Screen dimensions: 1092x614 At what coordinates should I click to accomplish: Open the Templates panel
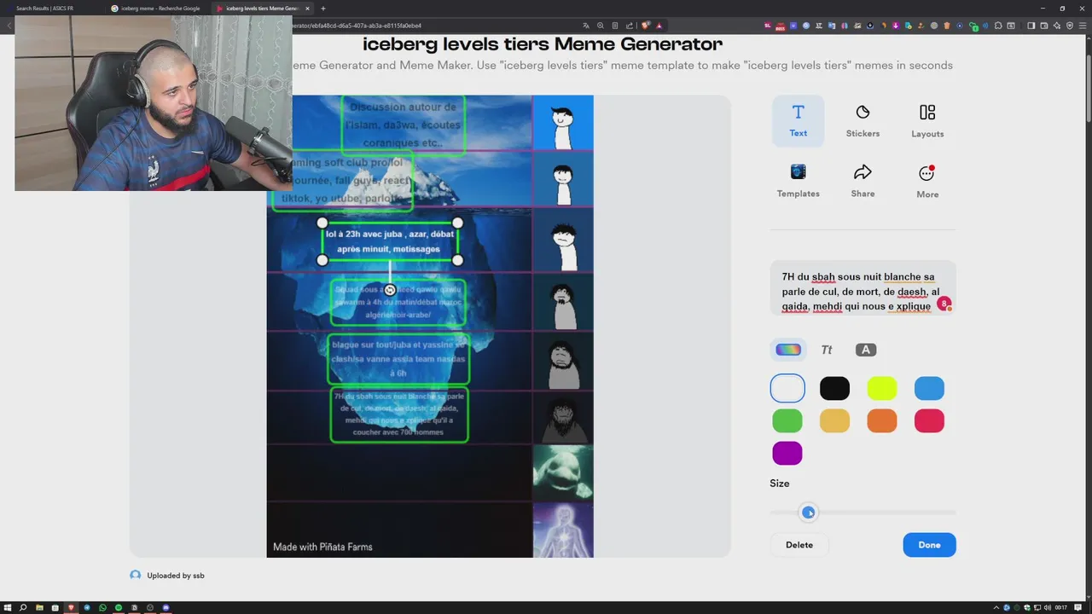798,181
